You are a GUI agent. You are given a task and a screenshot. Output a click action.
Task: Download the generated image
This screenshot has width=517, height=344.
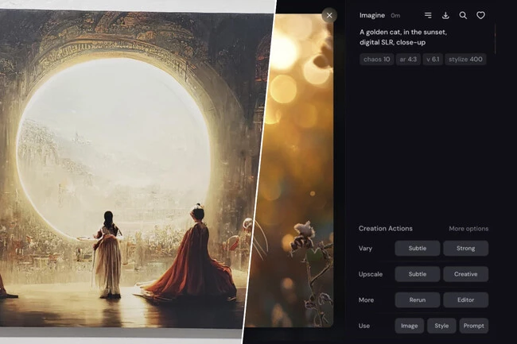[x=445, y=15]
